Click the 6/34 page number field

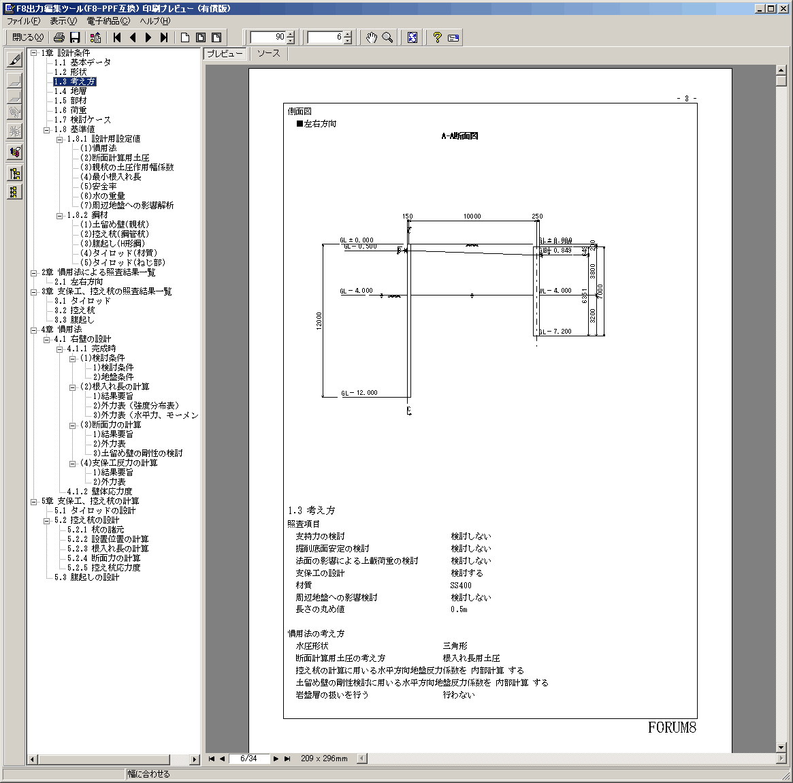[248, 758]
